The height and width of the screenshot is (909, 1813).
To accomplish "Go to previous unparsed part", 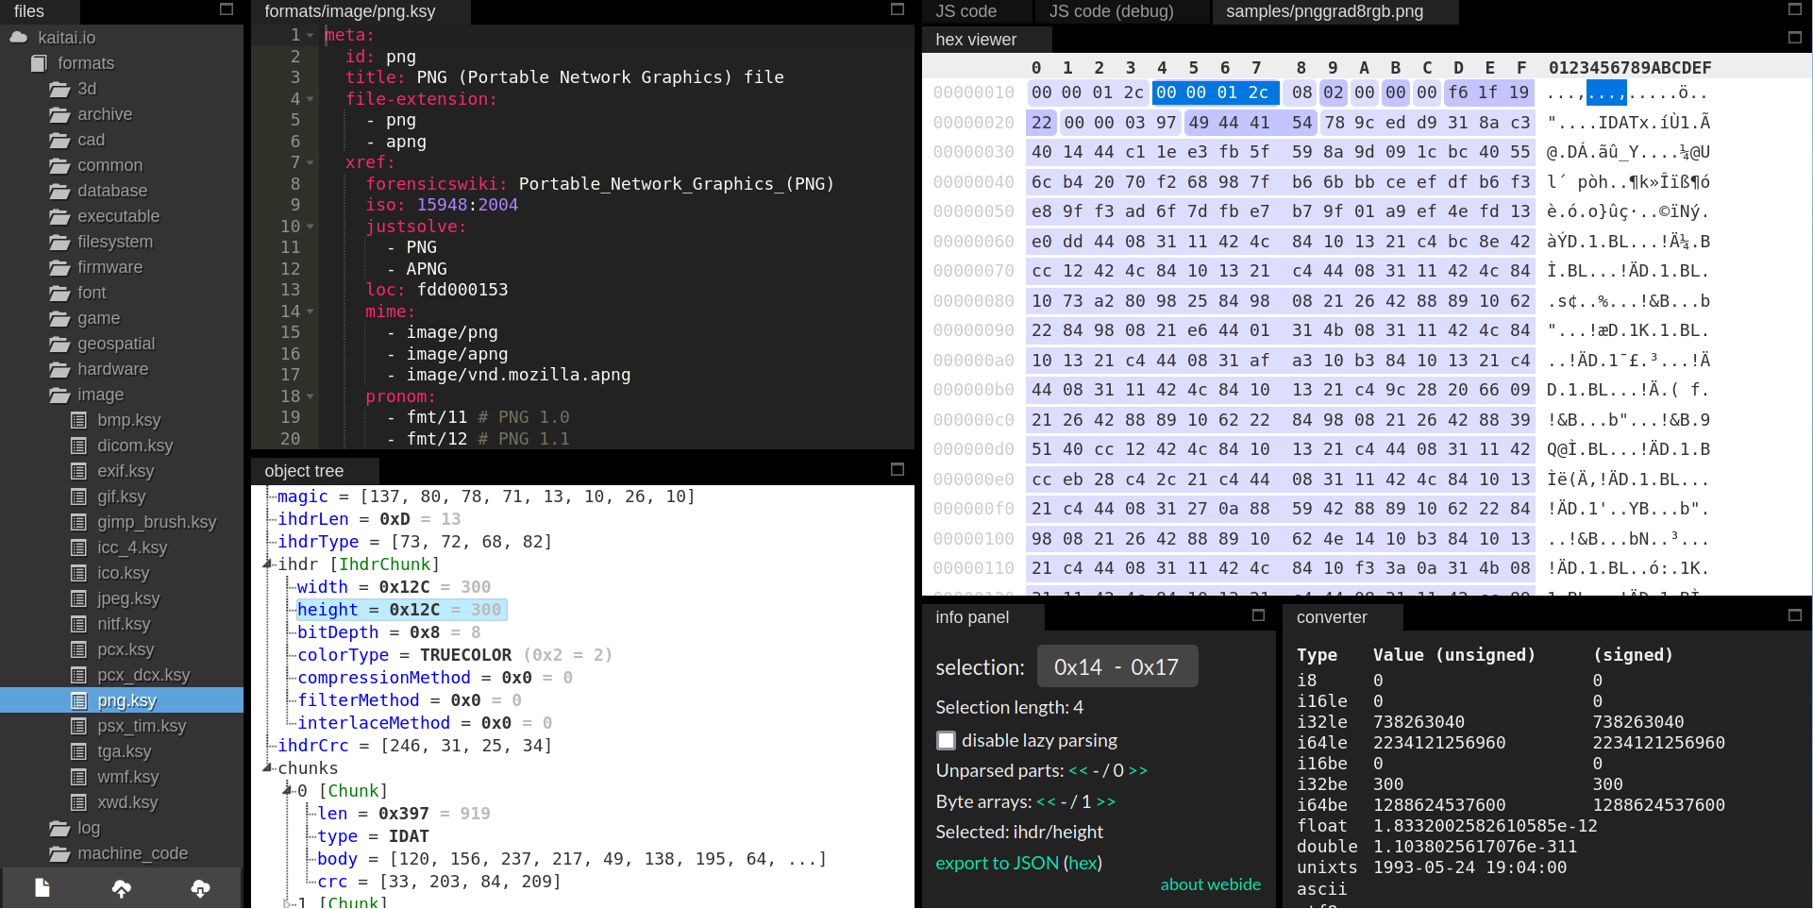I will 1078,771.
